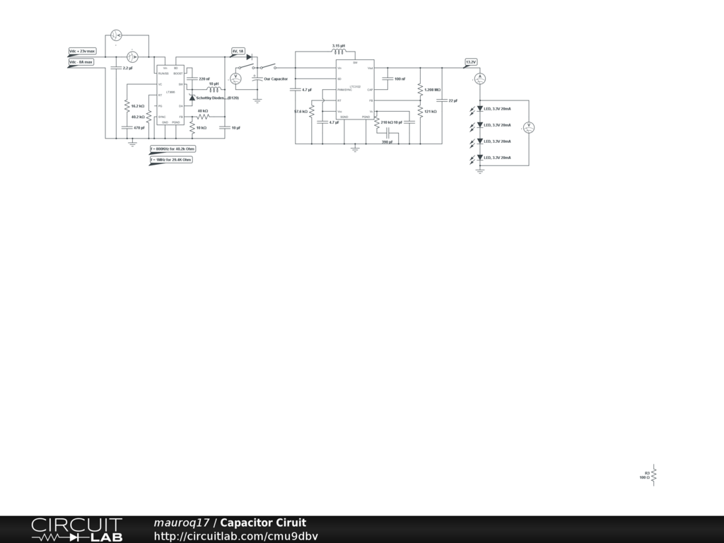Select the 16.2 kΩ resistor

point(127,106)
